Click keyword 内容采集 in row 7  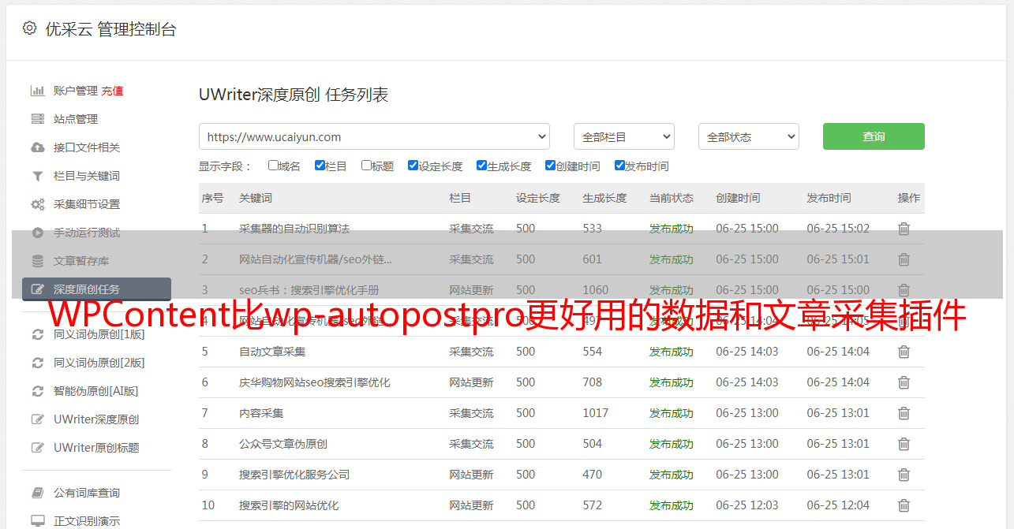(x=261, y=413)
